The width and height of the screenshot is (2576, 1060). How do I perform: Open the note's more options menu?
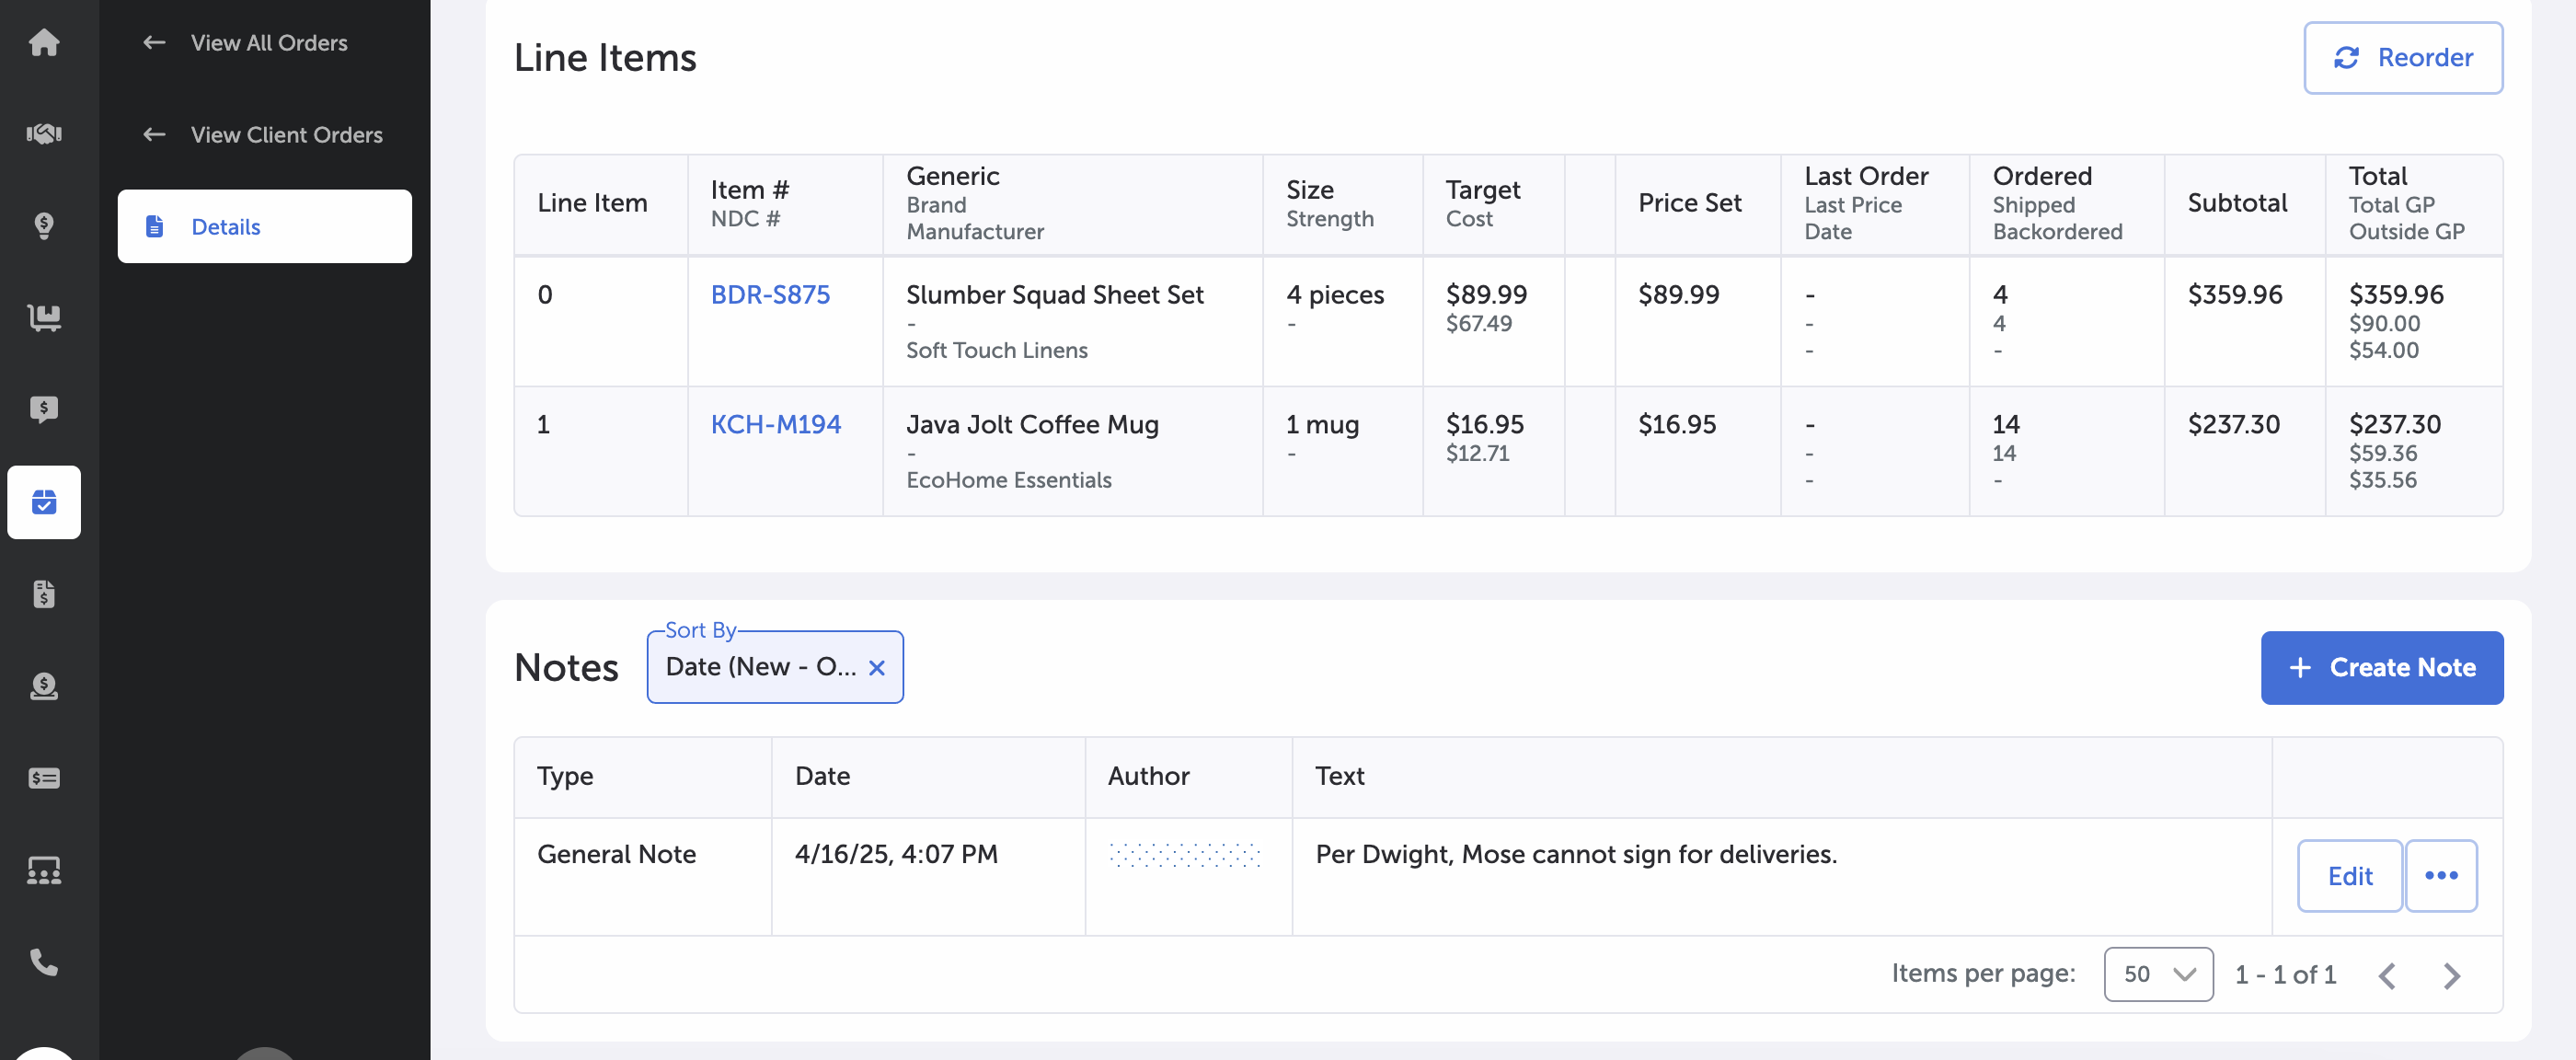pyautogui.click(x=2440, y=875)
